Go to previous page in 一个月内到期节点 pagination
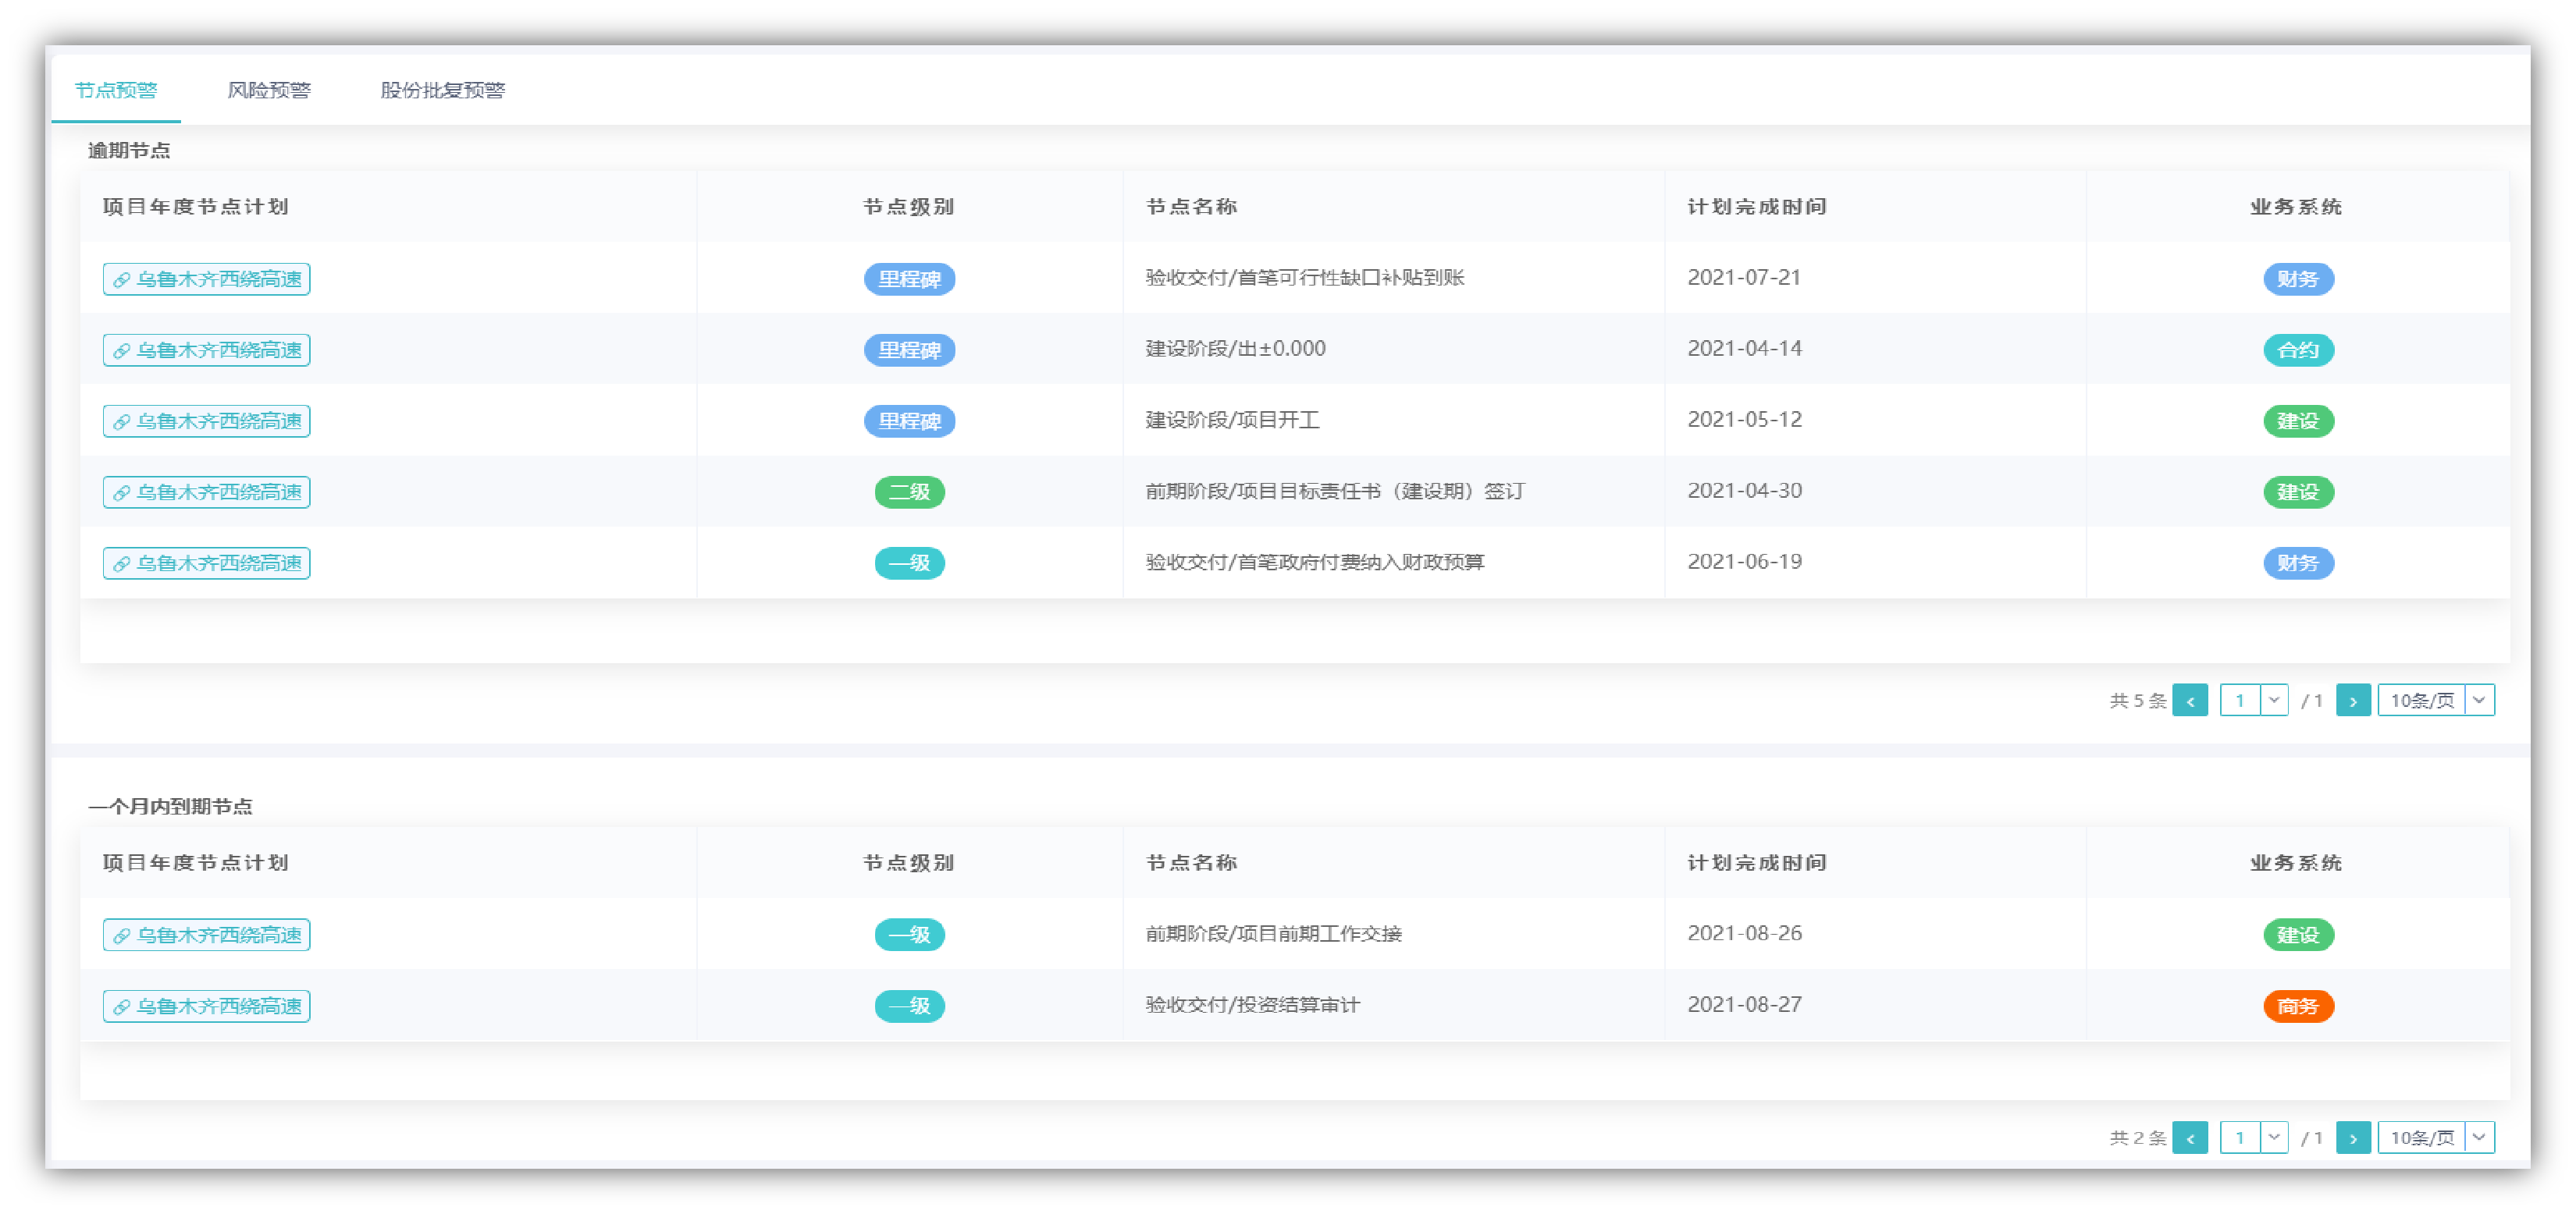The width and height of the screenshot is (2576, 1214). [x=2190, y=1137]
